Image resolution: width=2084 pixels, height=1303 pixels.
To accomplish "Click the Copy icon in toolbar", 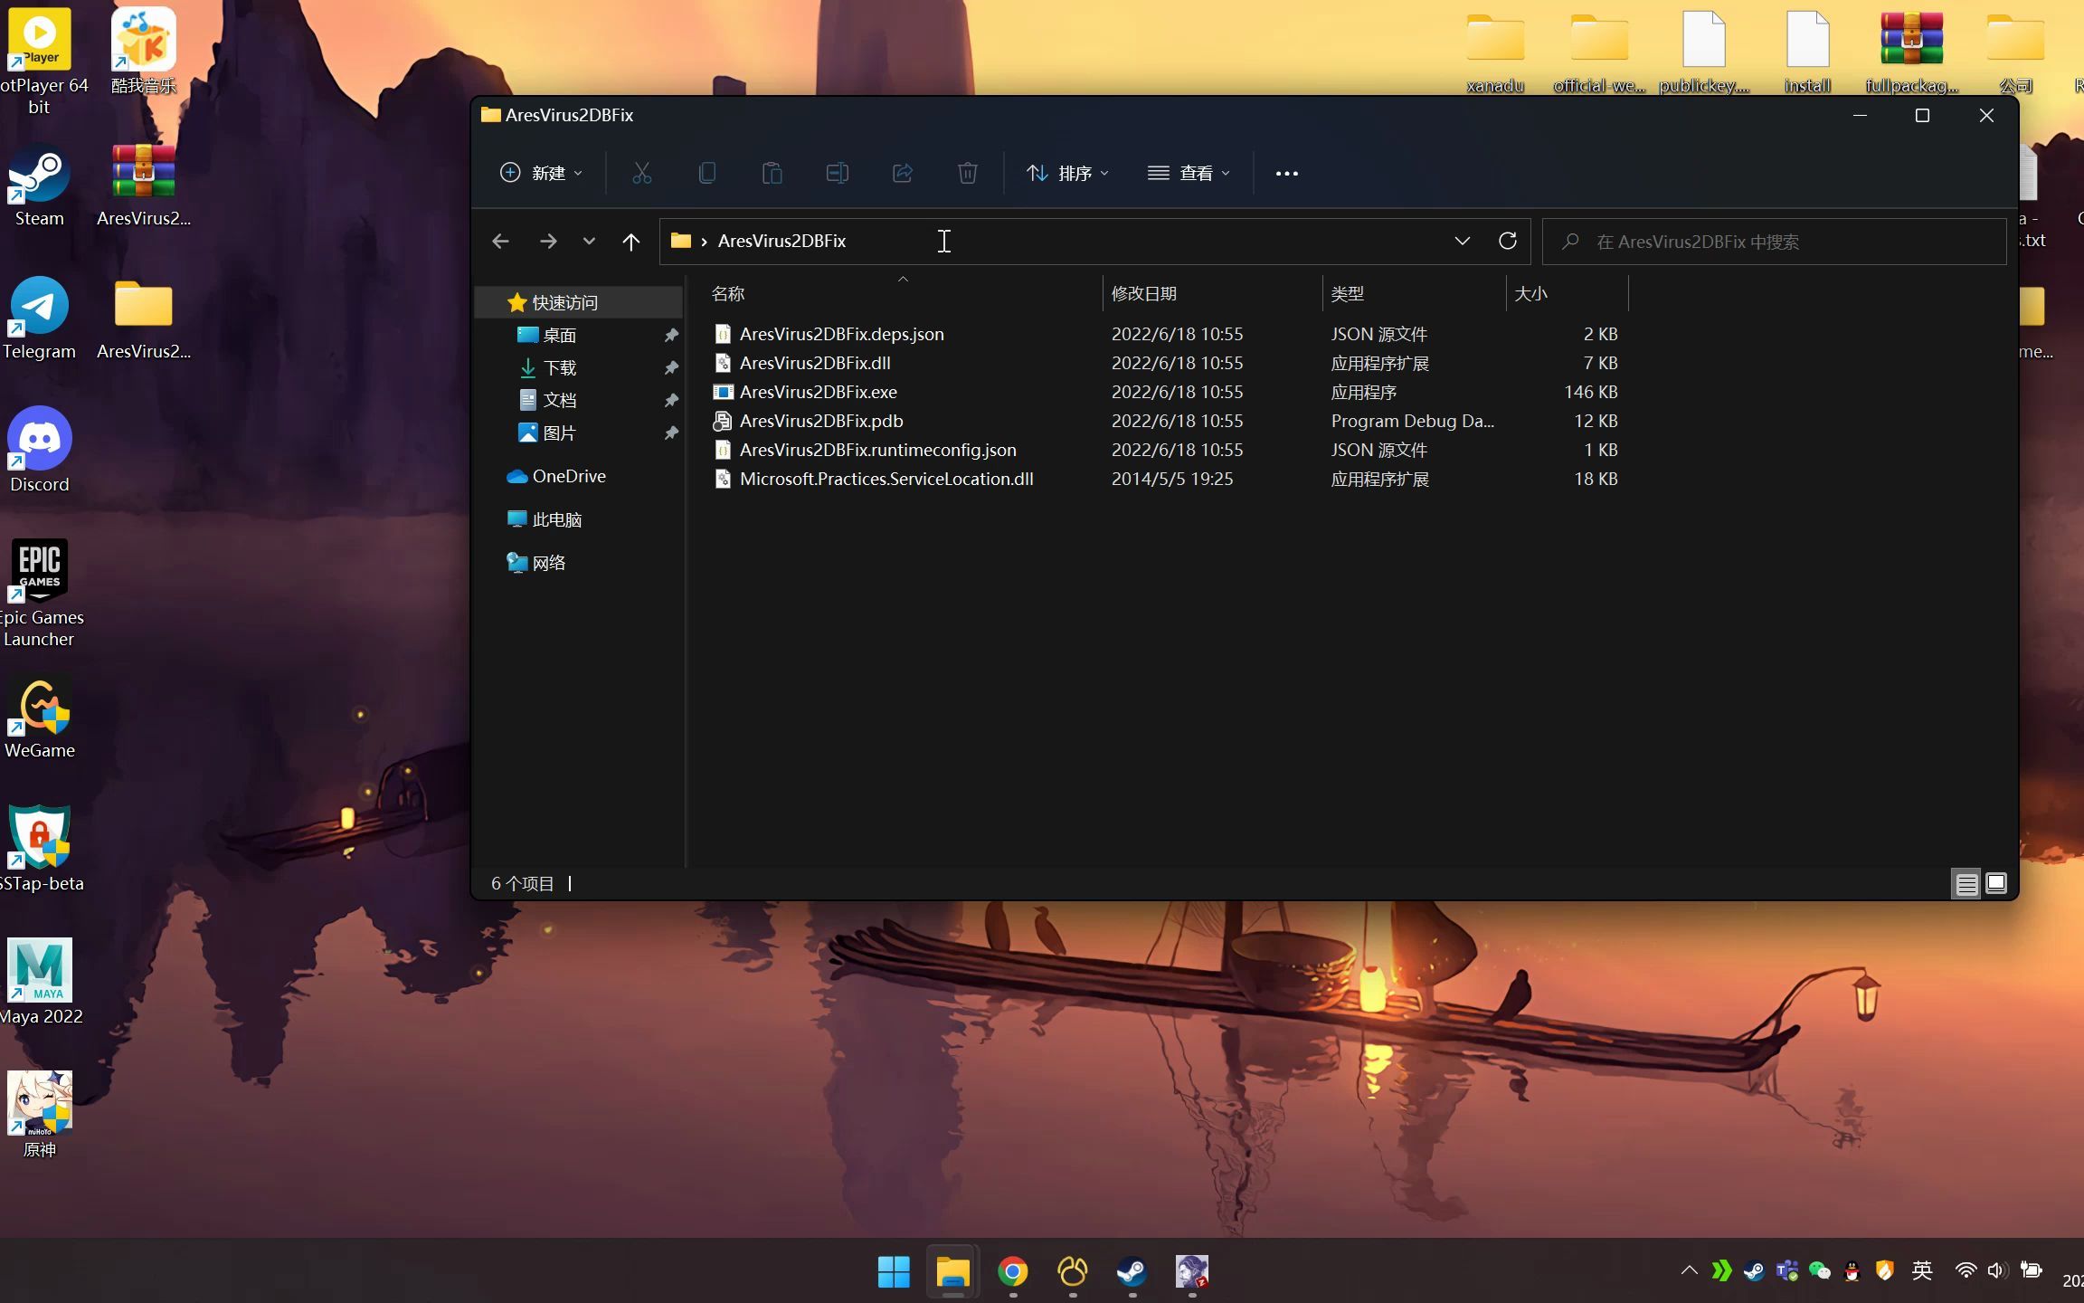I will pos(707,173).
